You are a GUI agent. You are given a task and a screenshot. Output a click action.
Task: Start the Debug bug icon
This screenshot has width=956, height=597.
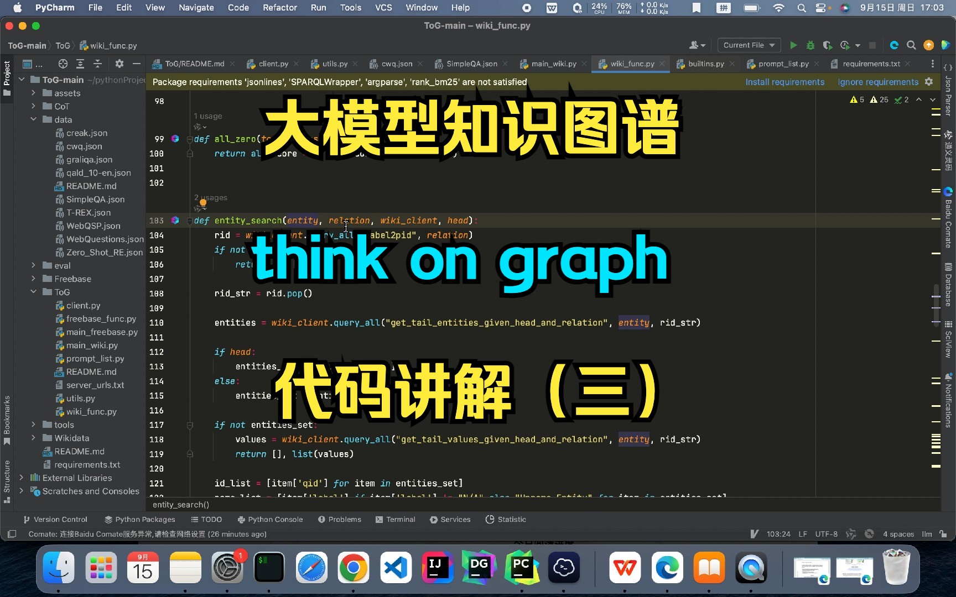(810, 45)
